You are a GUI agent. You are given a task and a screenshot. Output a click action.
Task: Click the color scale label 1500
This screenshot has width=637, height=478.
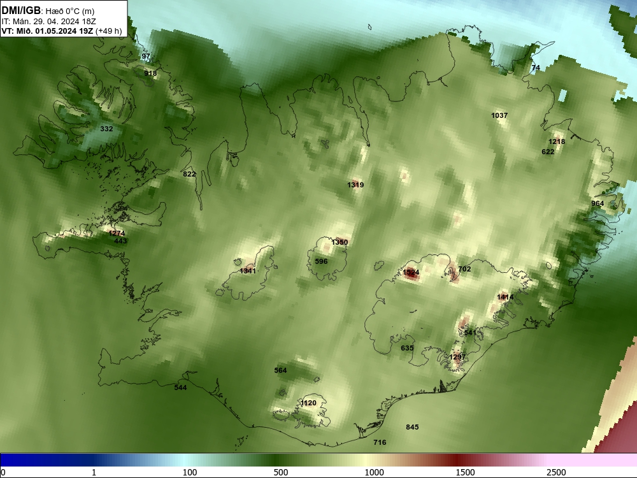(465, 472)
